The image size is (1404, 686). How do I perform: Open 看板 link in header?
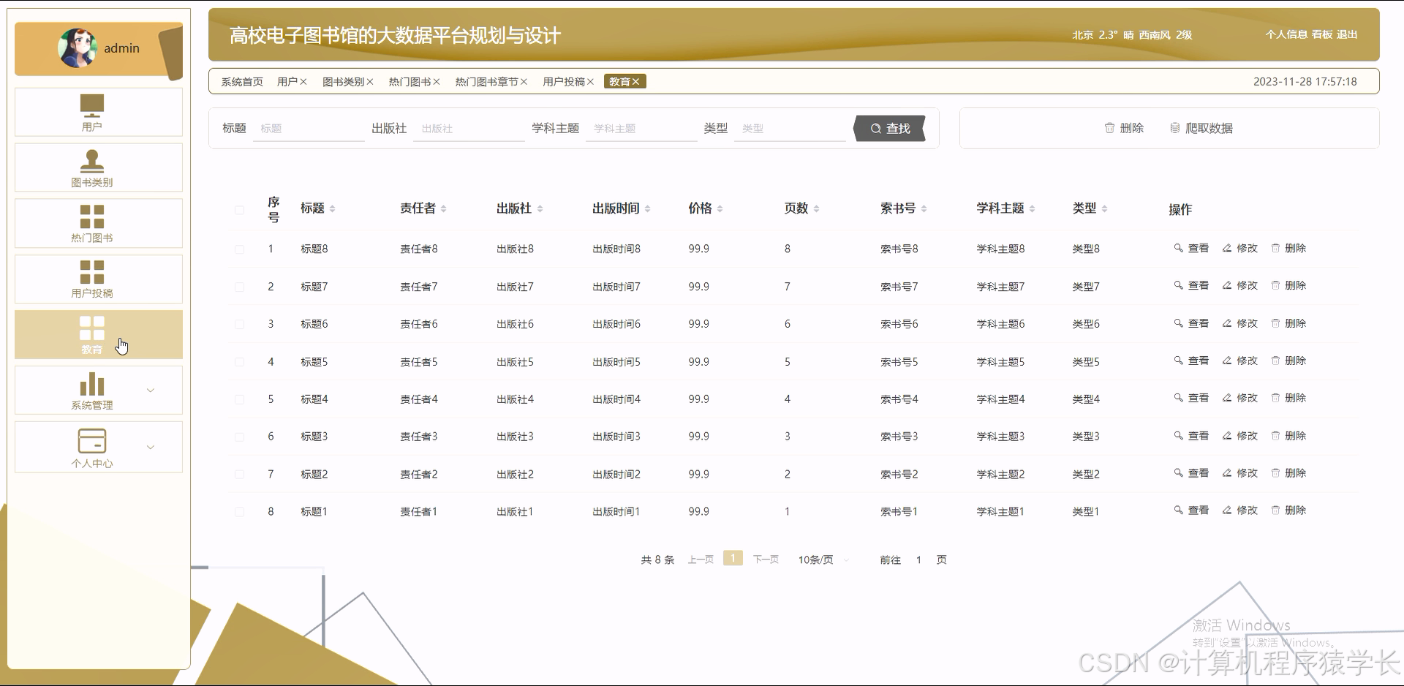pos(1322,34)
